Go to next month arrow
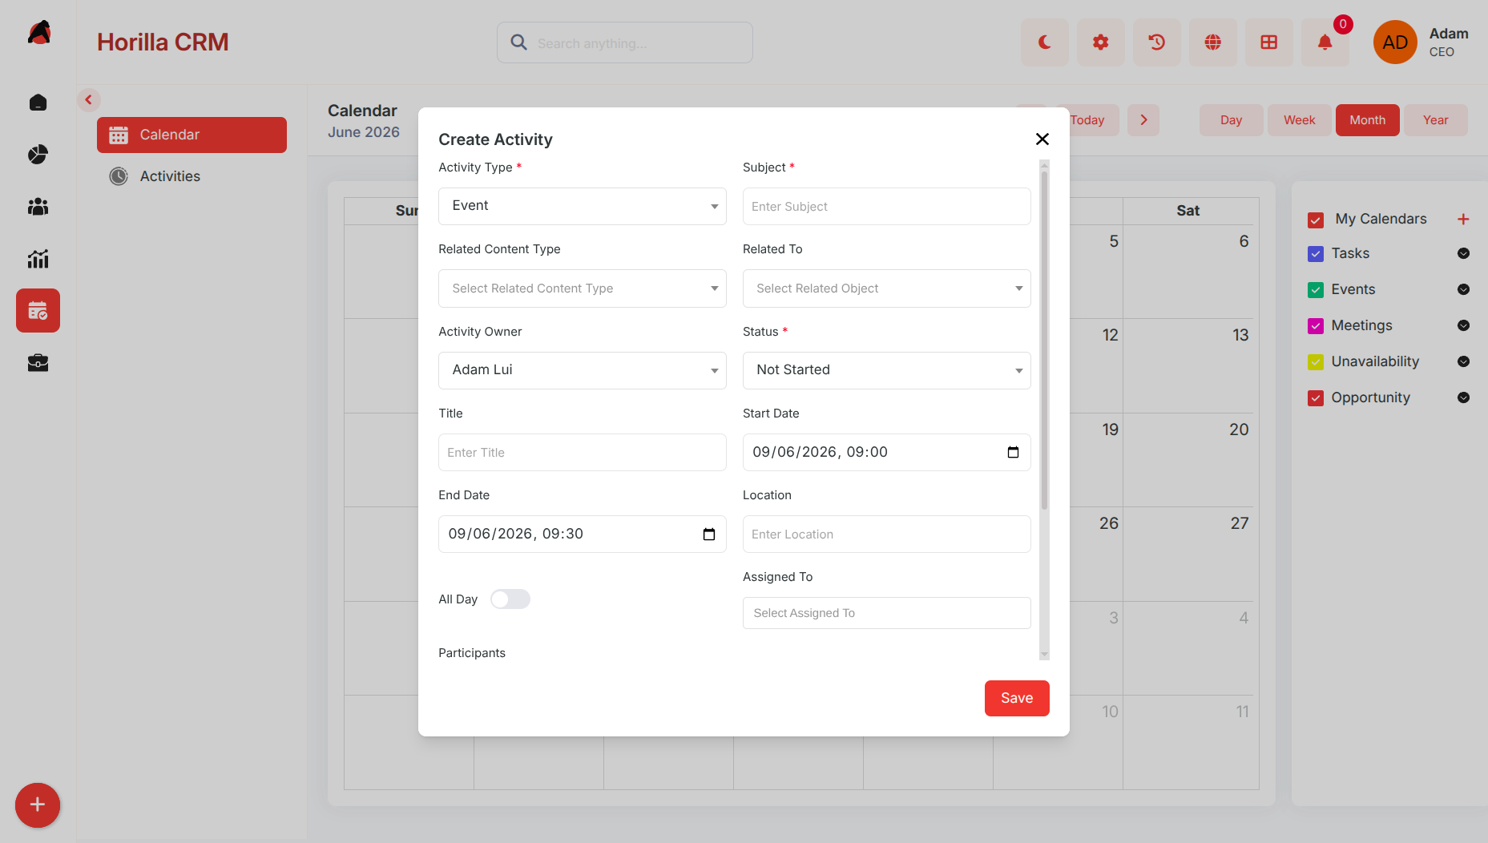Viewport: 1488px width, 843px height. [x=1143, y=120]
